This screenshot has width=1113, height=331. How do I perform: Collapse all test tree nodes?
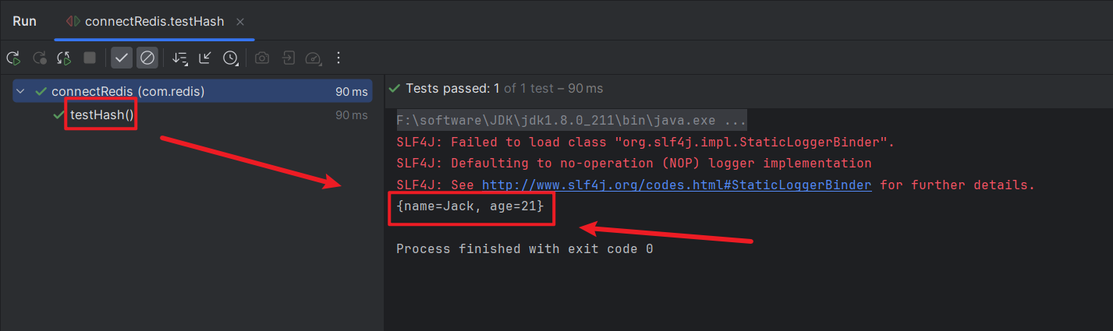(x=205, y=58)
